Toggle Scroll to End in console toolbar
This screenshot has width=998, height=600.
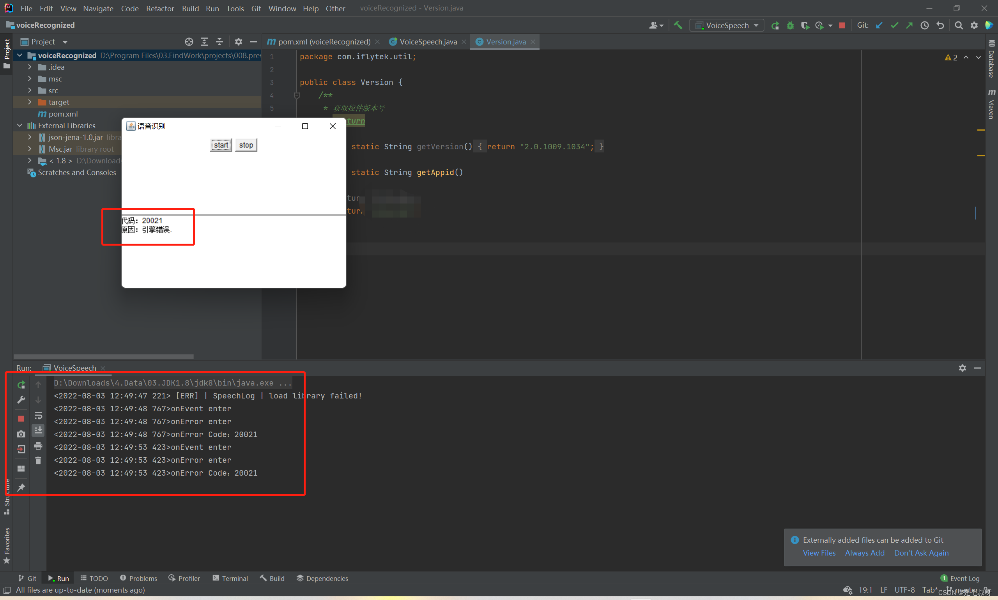(38, 430)
